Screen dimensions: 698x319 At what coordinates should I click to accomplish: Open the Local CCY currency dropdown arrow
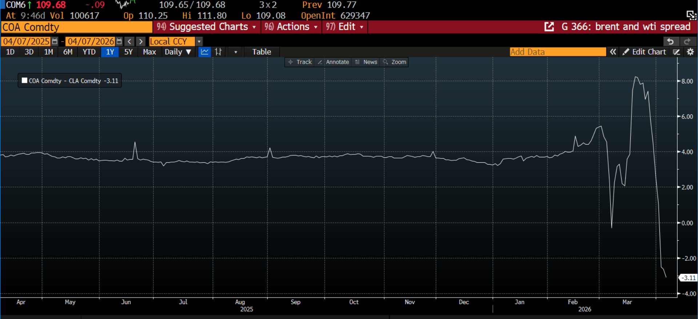tap(199, 41)
